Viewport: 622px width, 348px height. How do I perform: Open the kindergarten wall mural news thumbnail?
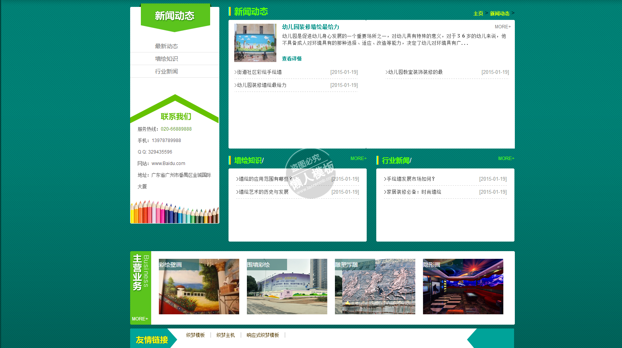point(255,43)
